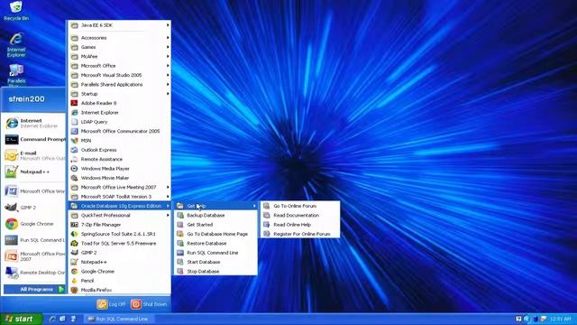Click Show Desktop in Quick Launch

coord(62,319)
